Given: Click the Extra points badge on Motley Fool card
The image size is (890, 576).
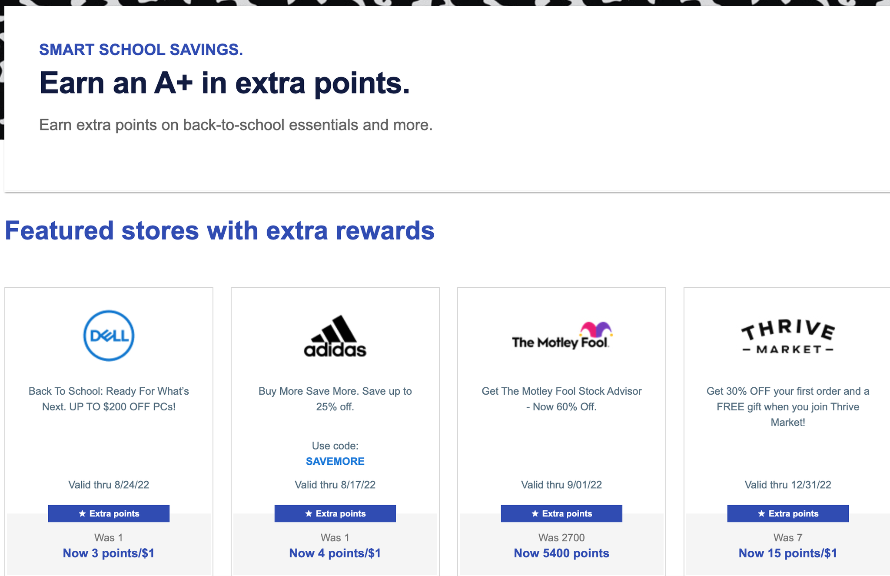Looking at the screenshot, I should [561, 513].
